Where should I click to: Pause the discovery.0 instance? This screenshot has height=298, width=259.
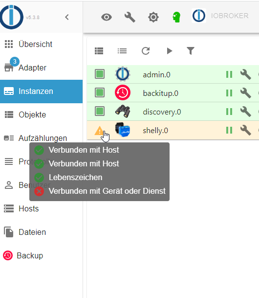[x=229, y=112]
